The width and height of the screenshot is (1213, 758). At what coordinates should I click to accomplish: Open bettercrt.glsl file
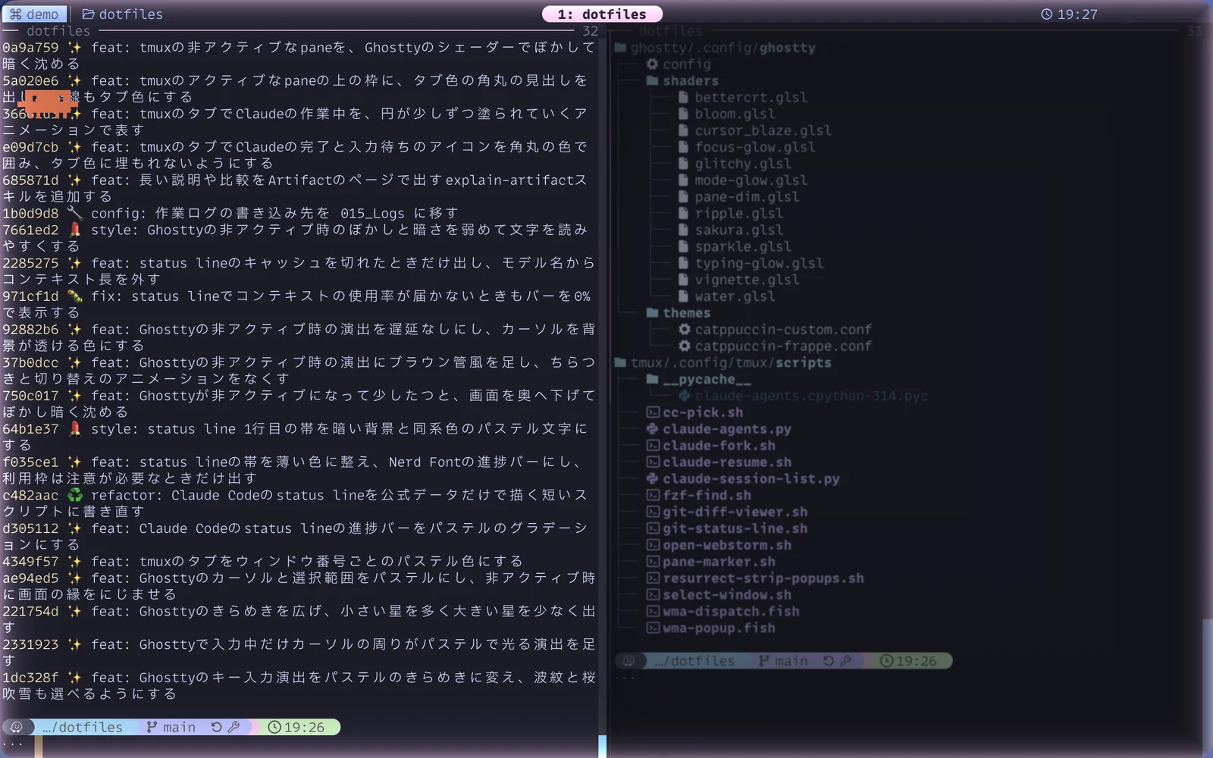tap(743, 98)
